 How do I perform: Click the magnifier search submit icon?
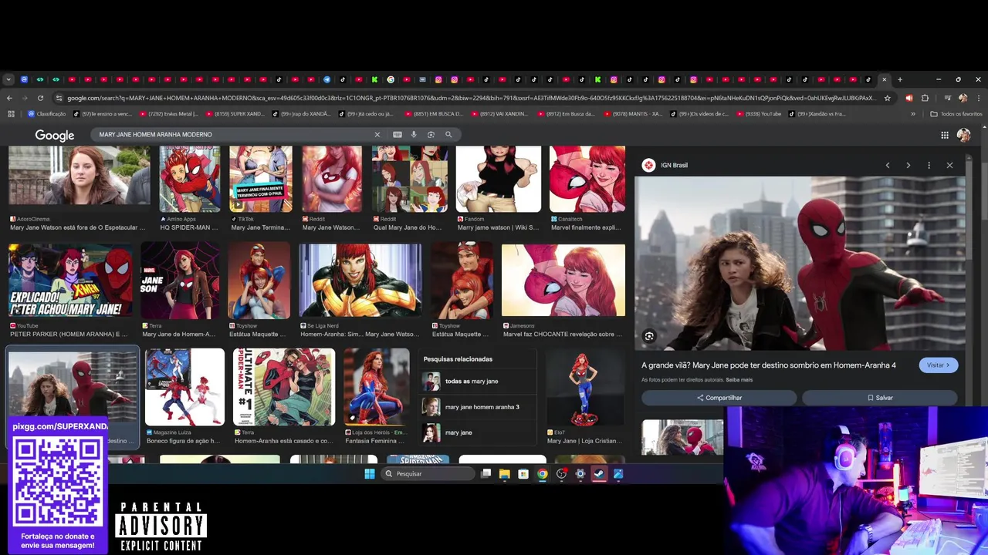click(x=448, y=134)
